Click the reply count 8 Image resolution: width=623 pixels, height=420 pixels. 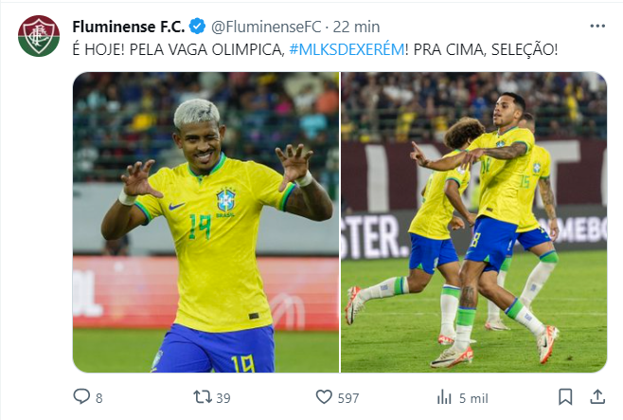[98, 398]
